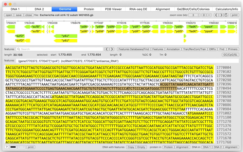Click the top print button
Screen dimensions: 243x152
234,15
